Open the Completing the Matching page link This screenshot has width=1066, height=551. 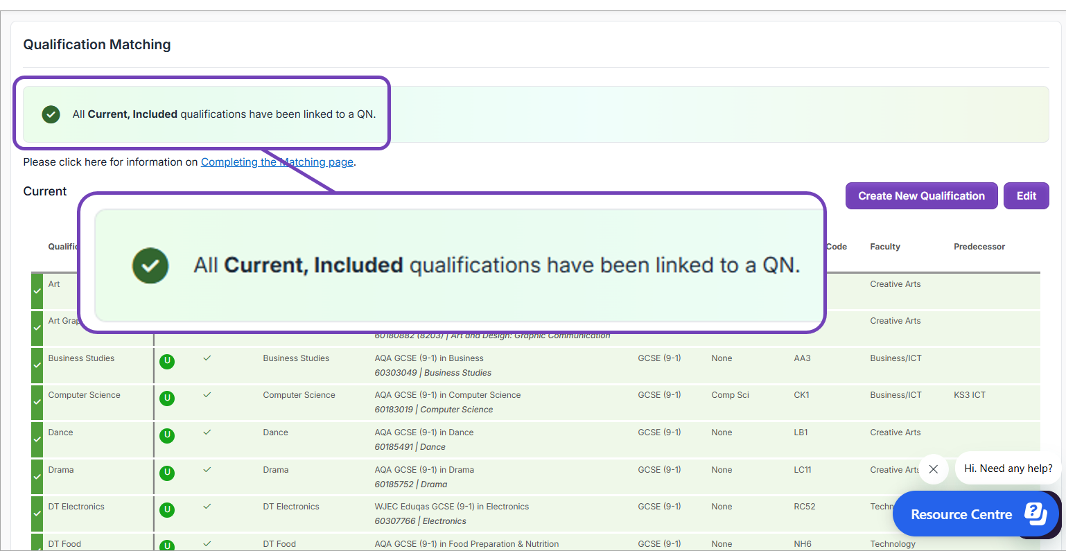pos(277,161)
